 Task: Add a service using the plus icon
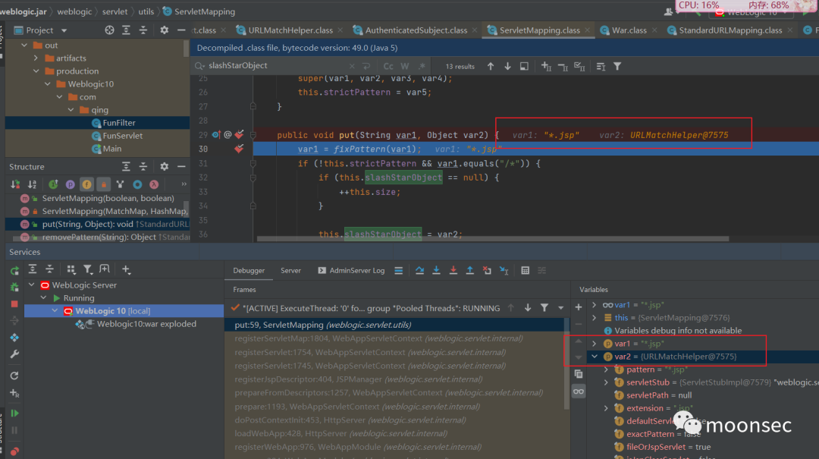[126, 269]
